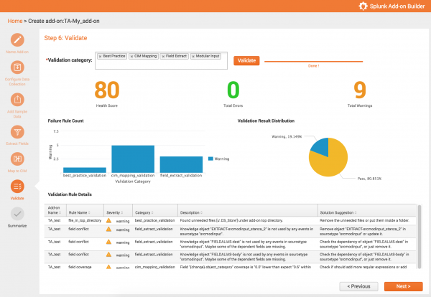Viewport: 431px width, 297px height.
Task: Remove the Modular Input category tag
Action: (193, 56)
